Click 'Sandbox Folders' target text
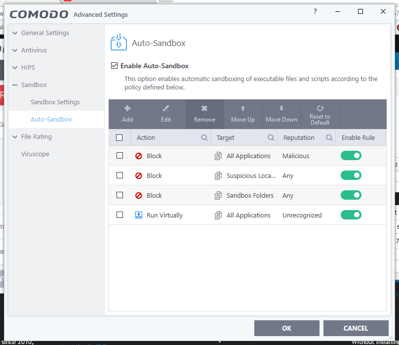The image size is (399, 345). (x=250, y=196)
